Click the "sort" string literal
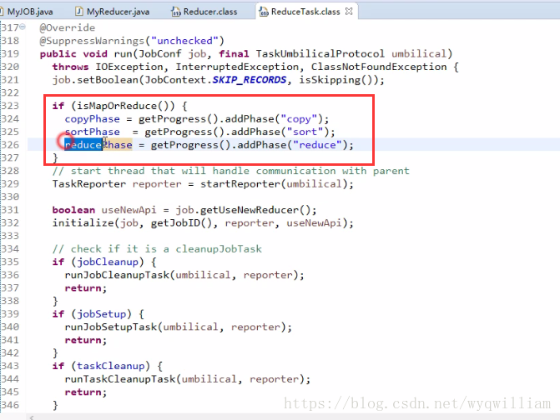Viewport: 560px width, 420px height. click(305, 132)
